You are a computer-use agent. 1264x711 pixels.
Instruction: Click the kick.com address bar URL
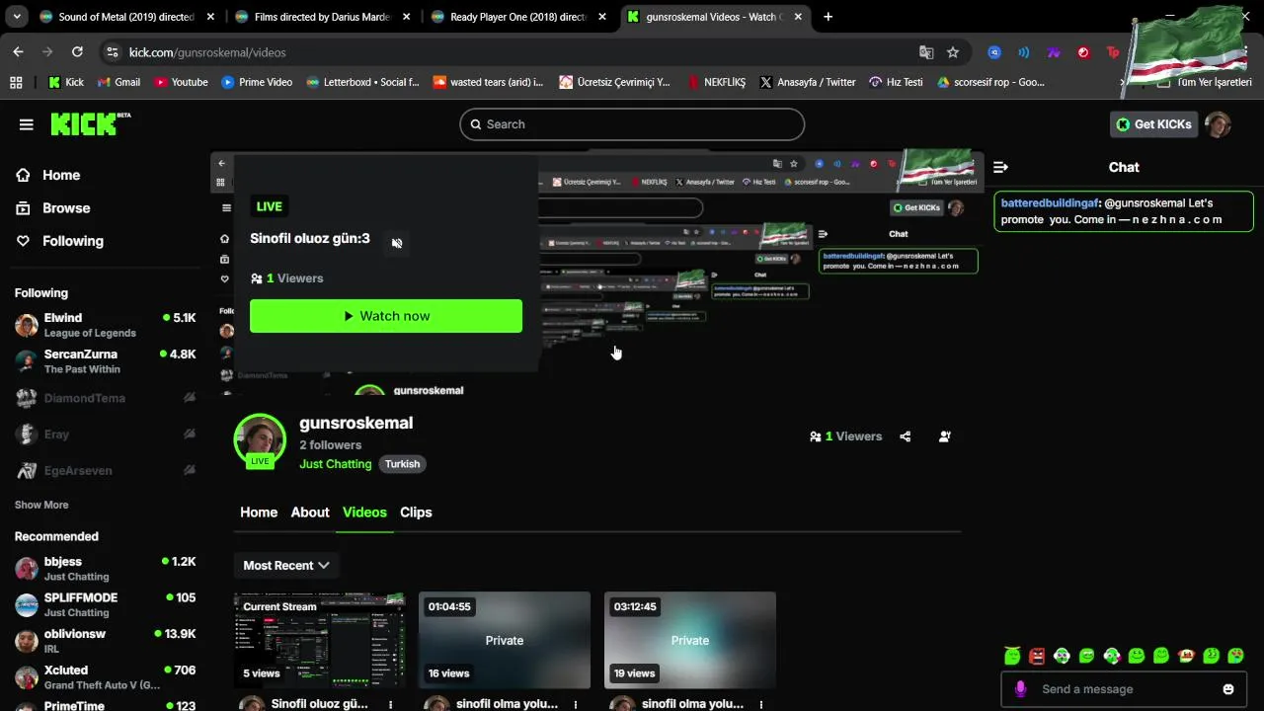click(207, 52)
